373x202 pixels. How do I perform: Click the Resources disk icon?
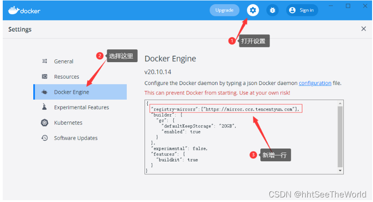(45, 77)
